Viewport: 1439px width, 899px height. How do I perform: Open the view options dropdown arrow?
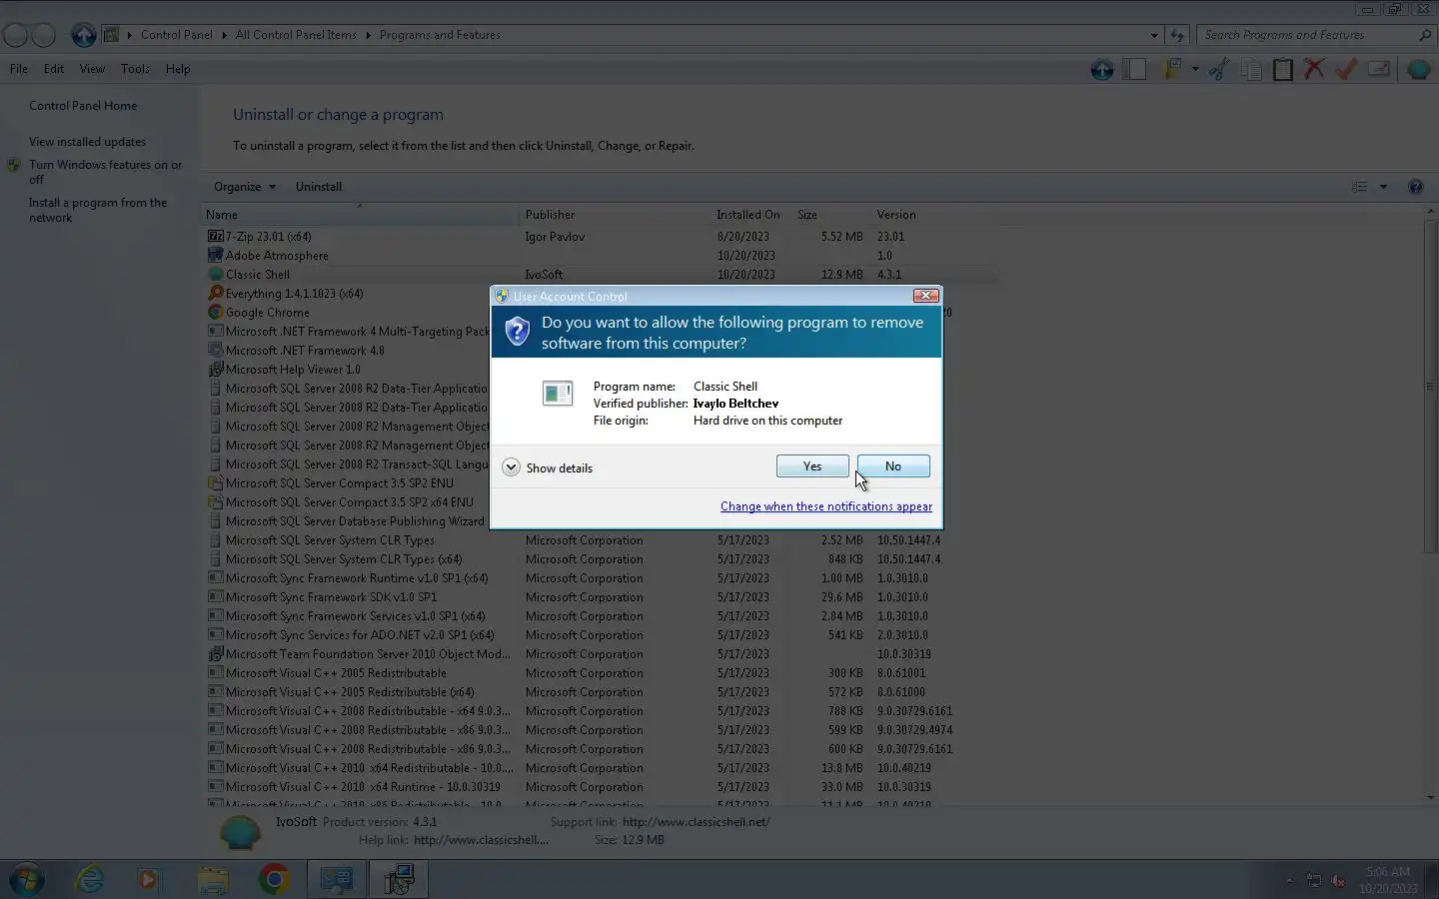pos(1383,187)
